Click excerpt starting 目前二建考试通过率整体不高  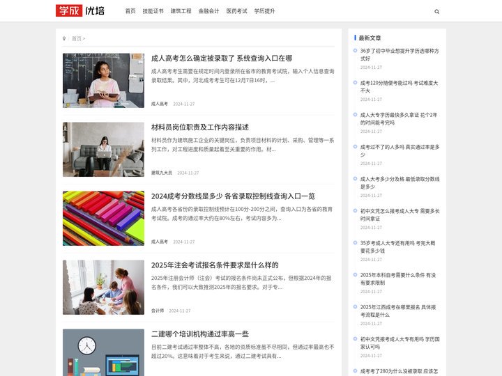243,352
